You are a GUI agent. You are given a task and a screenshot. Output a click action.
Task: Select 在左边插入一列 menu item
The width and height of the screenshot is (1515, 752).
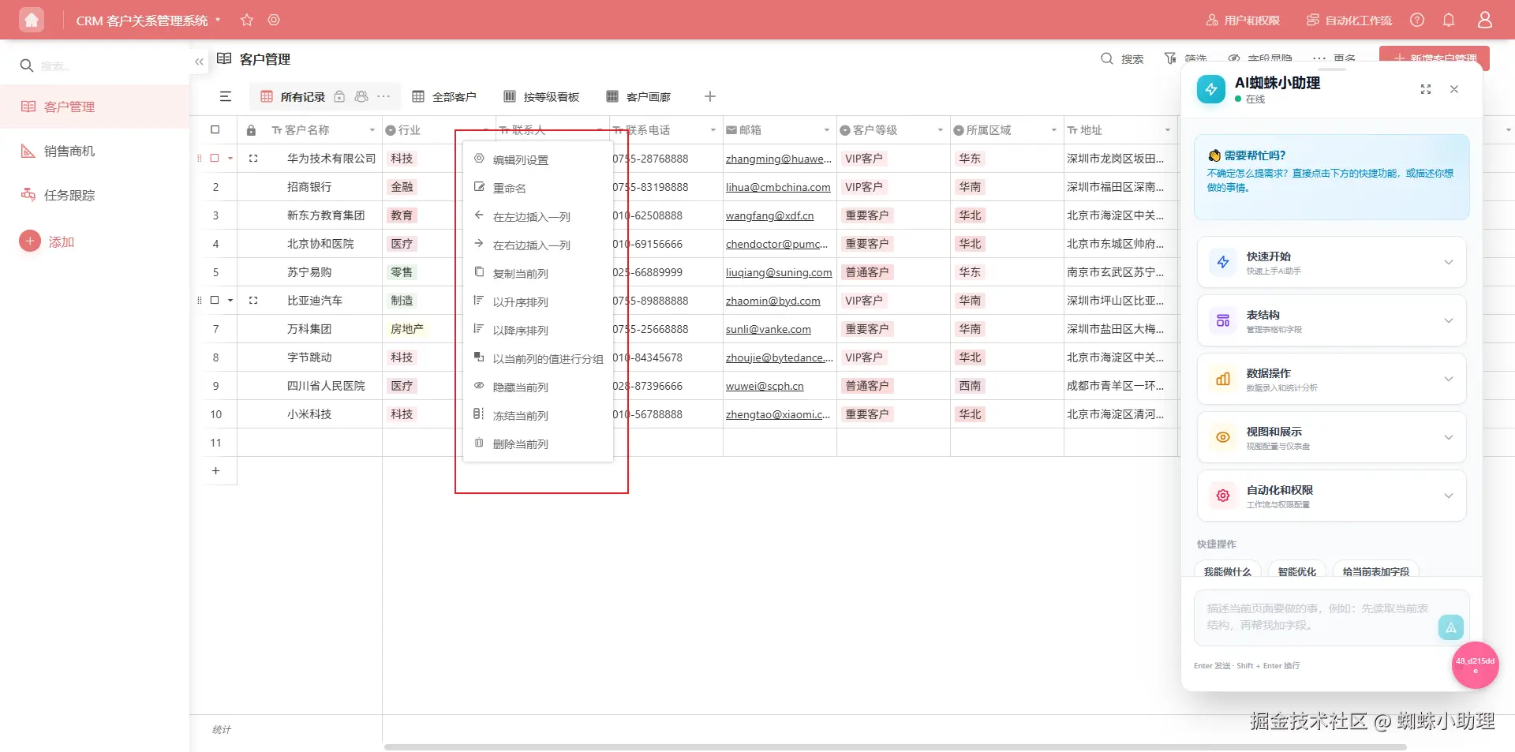(538, 216)
